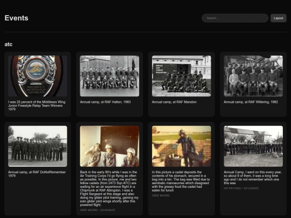291x218 pixels.
Task: Open the RAF DoNotRemember 1979 cadets photo
Action: [x=38, y=146]
